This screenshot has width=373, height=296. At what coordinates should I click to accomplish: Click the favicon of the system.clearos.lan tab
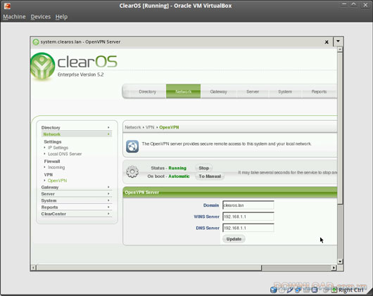36,42
